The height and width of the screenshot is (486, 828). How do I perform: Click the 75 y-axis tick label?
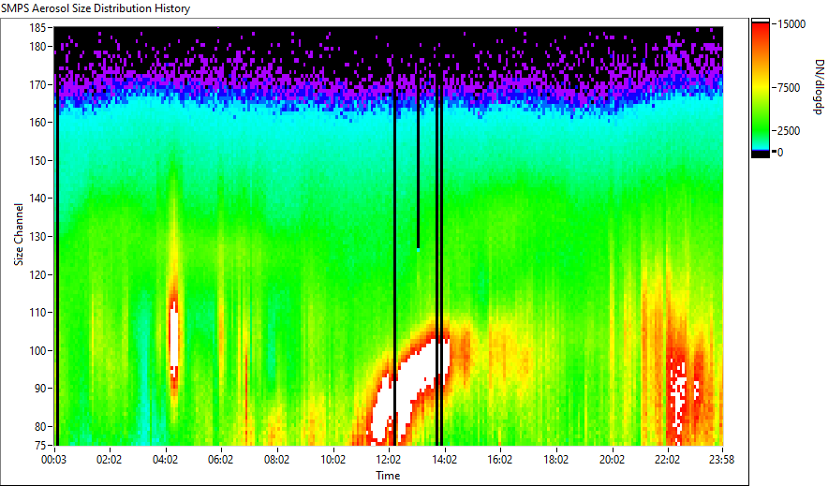pyautogui.click(x=39, y=446)
